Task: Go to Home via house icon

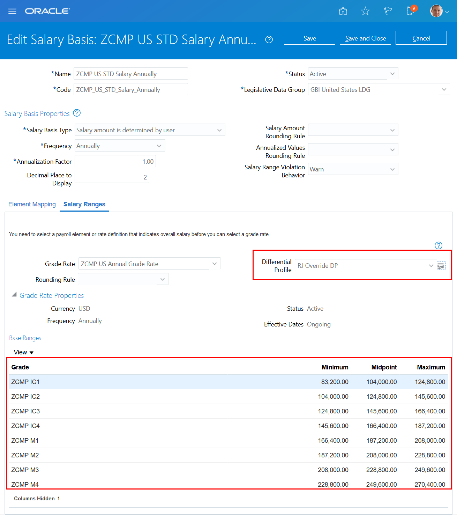Action: pos(343,11)
